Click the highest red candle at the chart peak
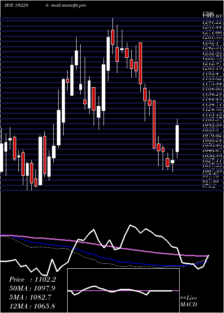Image resolution: width=224 pixels, height=313 pixels. pyautogui.click(x=112, y=37)
